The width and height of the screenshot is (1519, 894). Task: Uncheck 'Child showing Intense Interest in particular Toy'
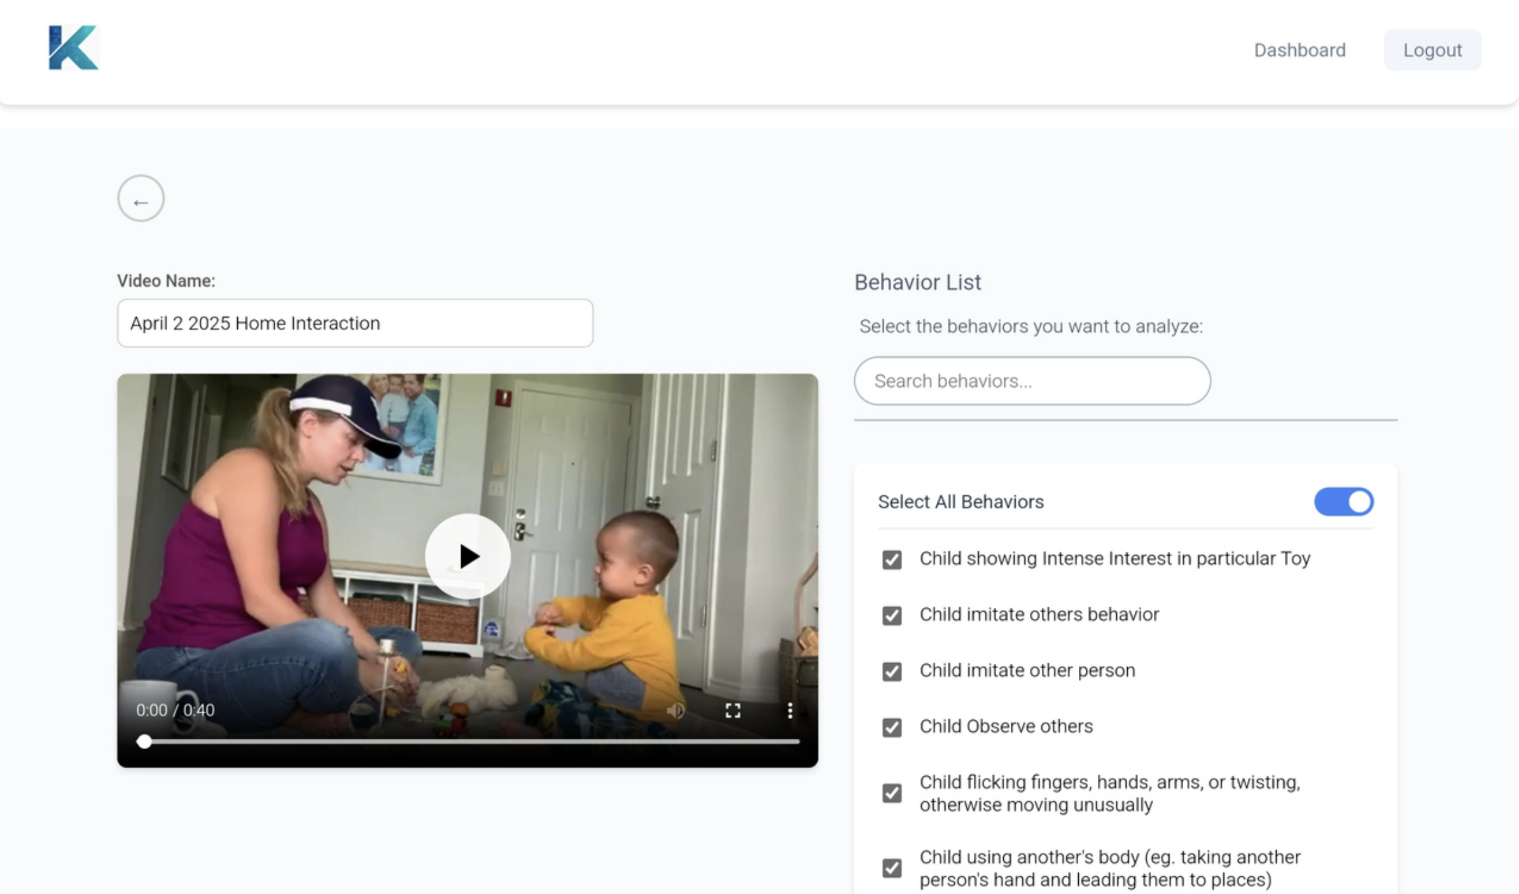coord(892,560)
